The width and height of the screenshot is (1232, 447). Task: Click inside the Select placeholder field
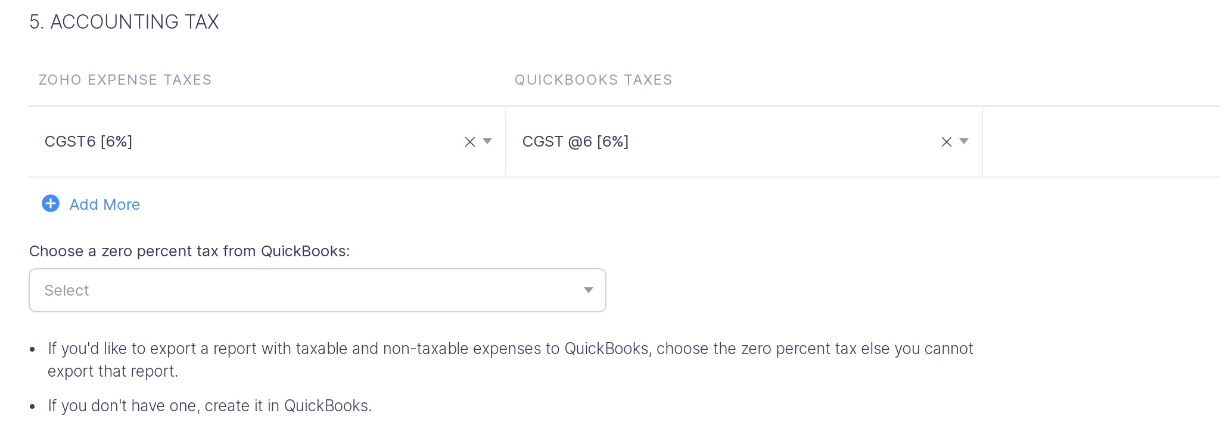66,290
